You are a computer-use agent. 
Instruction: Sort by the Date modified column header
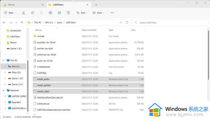coord(89,30)
